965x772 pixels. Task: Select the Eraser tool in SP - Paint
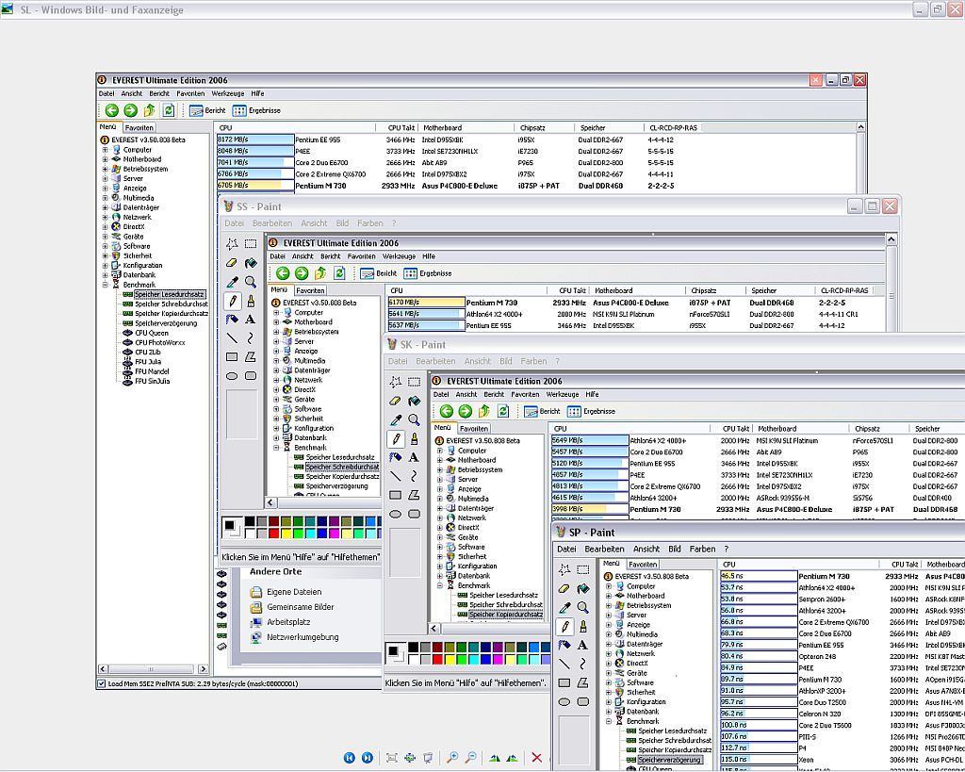point(564,588)
